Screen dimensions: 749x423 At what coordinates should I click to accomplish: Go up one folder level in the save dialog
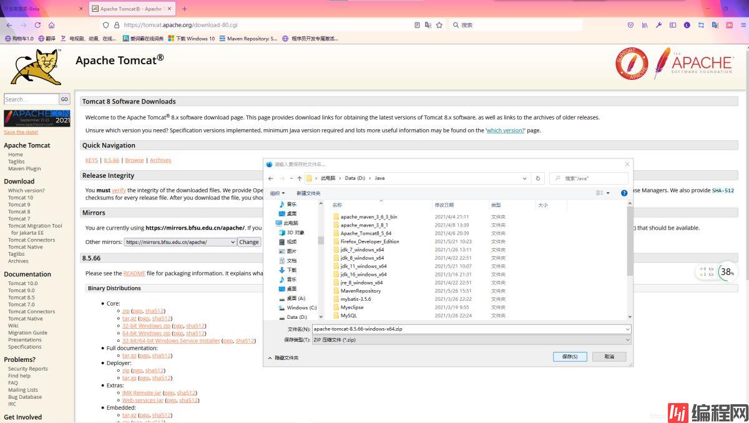(x=299, y=178)
